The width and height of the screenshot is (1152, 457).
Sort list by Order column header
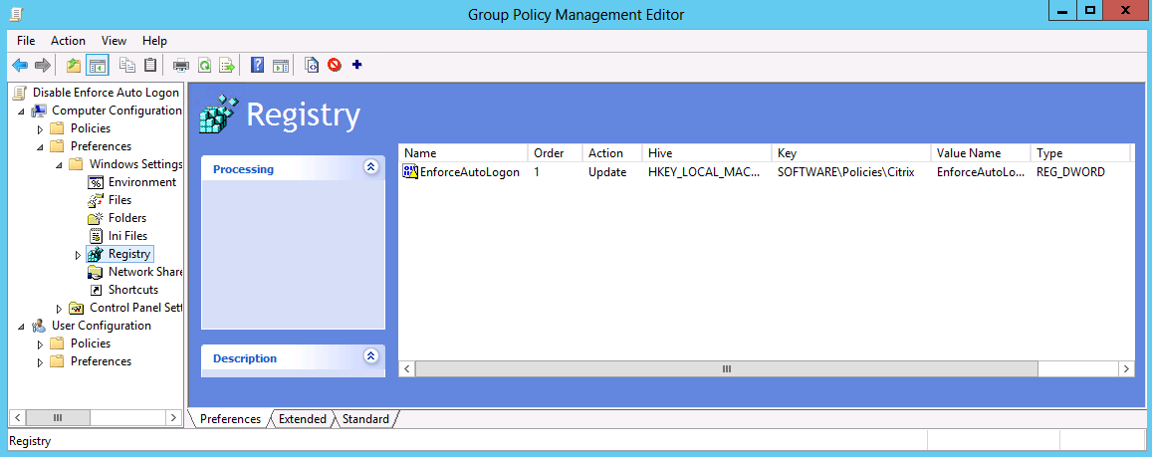555,153
